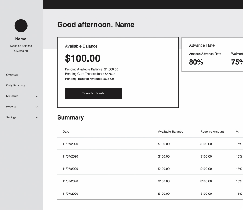Click the Transfer Funds button
Image resolution: width=243 pixels, height=210 pixels.
pos(93,93)
